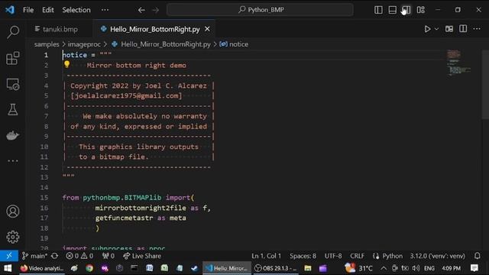This screenshot has width=489, height=275.
Task: Start Live Share session
Action: pyautogui.click(x=142, y=256)
